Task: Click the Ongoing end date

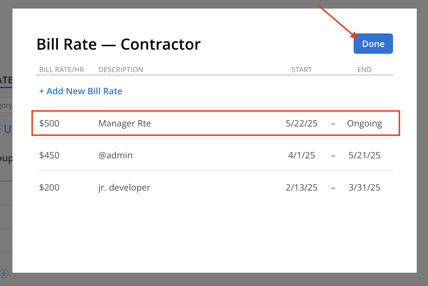Action: pos(364,123)
